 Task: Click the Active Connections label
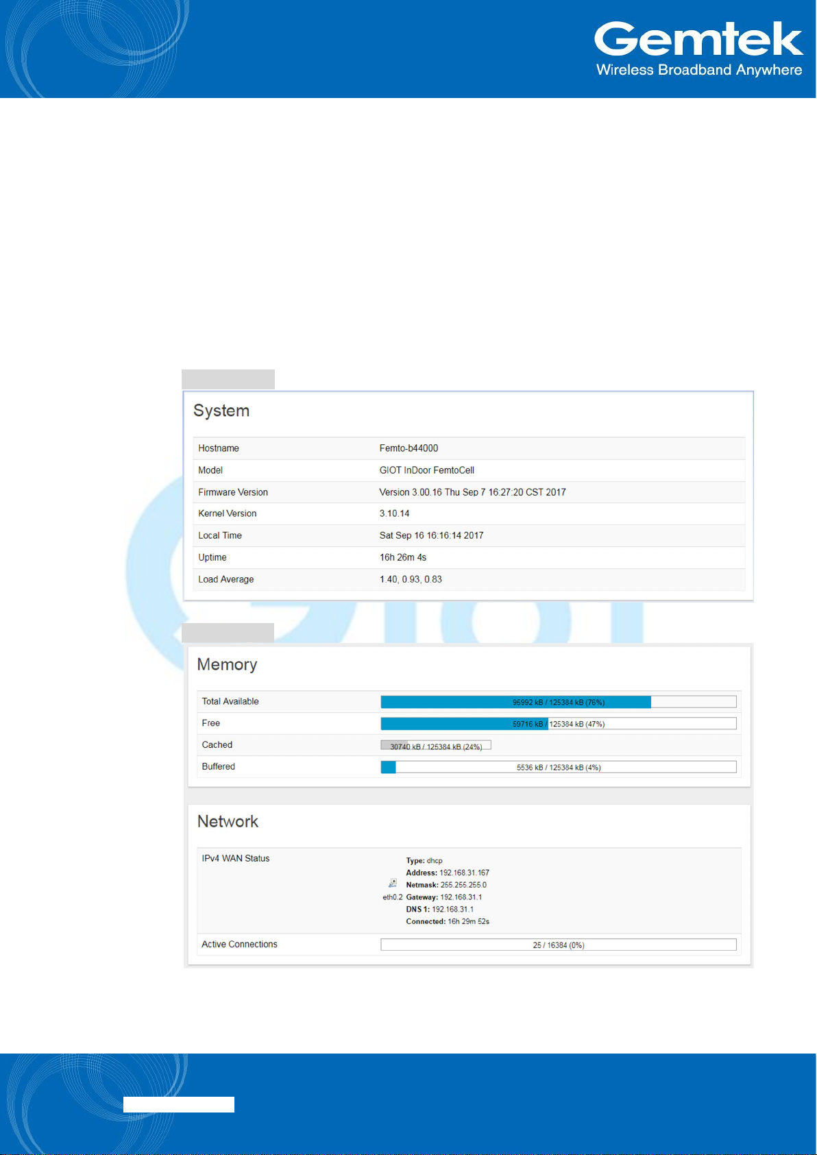click(239, 945)
